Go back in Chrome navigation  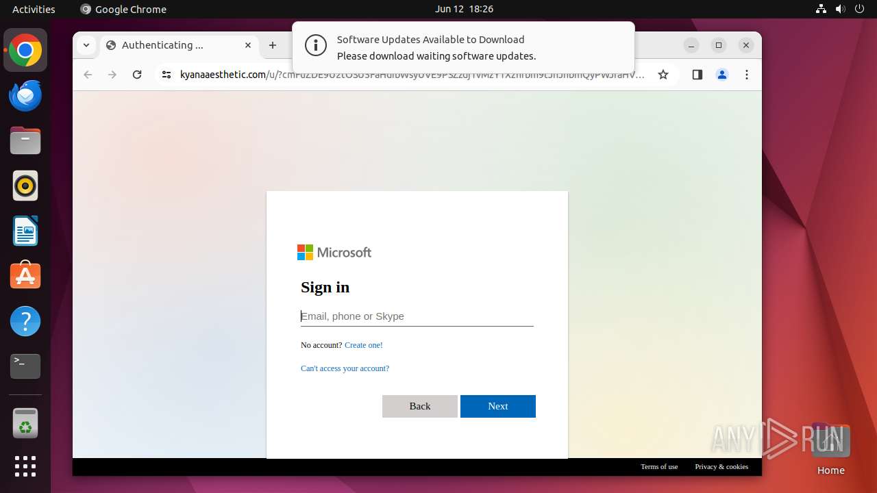click(88, 75)
